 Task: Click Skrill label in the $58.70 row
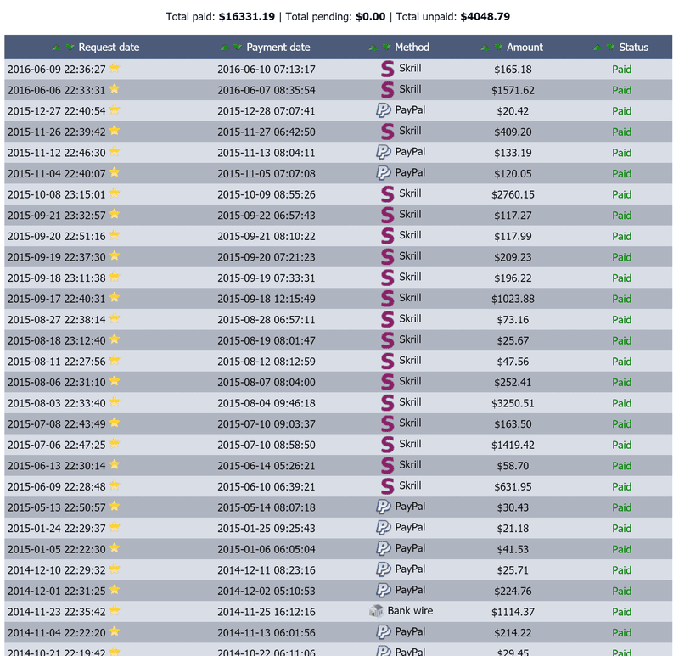click(x=410, y=464)
